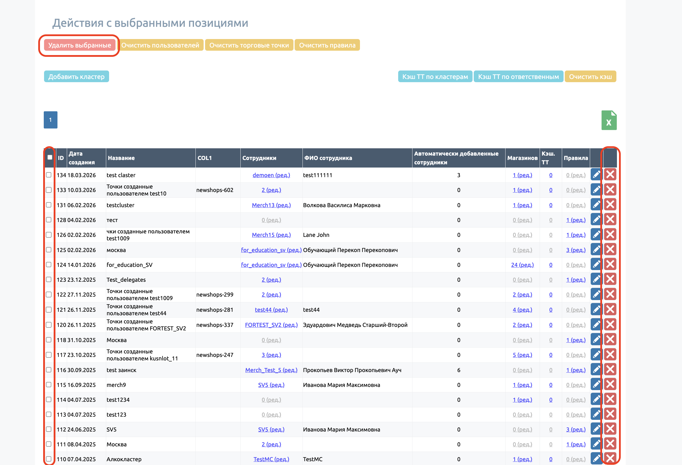The height and width of the screenshot is (465, 682).
Task: Delete cluster 133 with red X
Action: tap(610, 190)
